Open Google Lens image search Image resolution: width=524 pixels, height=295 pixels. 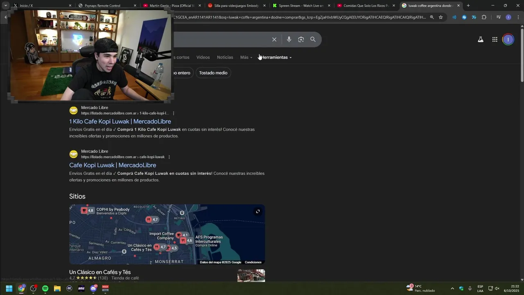301,39
